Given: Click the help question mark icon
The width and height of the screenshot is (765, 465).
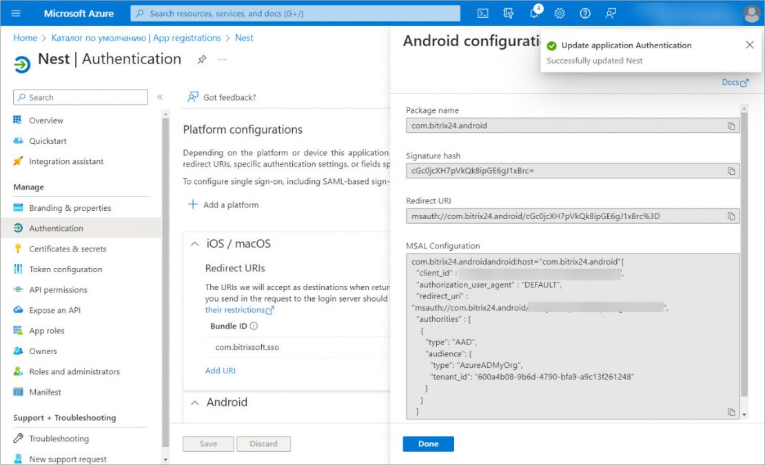Looking at the screenshot, I should tap(585, 14).
